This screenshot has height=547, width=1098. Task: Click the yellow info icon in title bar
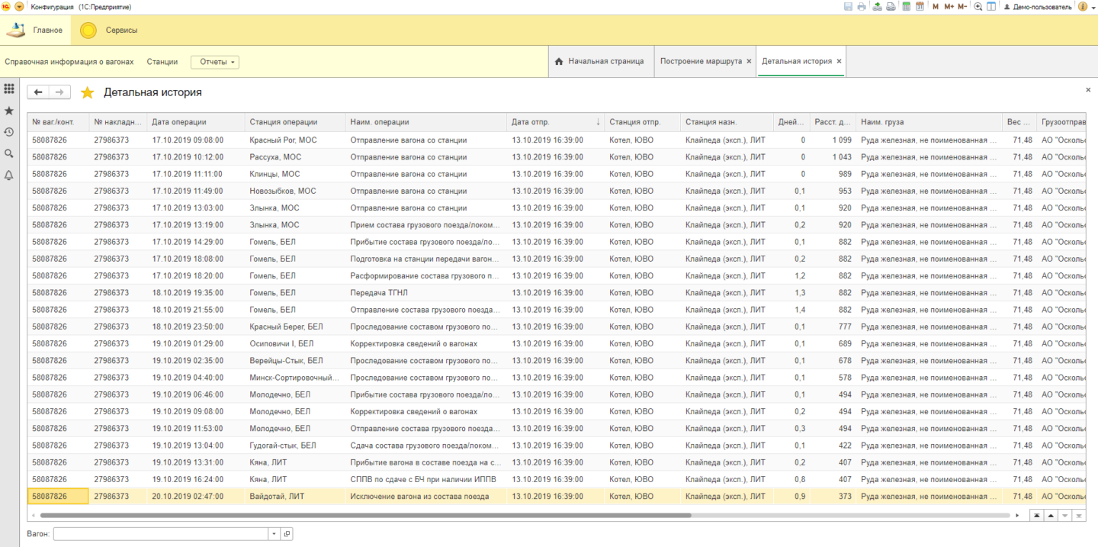point(1083,7)
